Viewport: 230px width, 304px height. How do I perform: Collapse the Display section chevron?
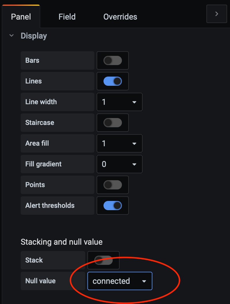[x=11, y=36]
